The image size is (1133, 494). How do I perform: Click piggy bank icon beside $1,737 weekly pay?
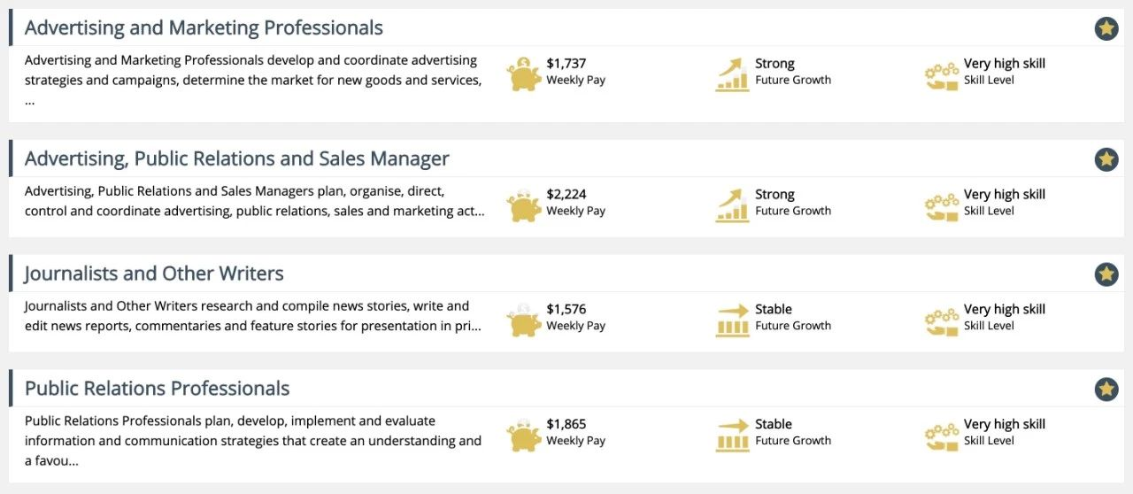pos(524,73)
